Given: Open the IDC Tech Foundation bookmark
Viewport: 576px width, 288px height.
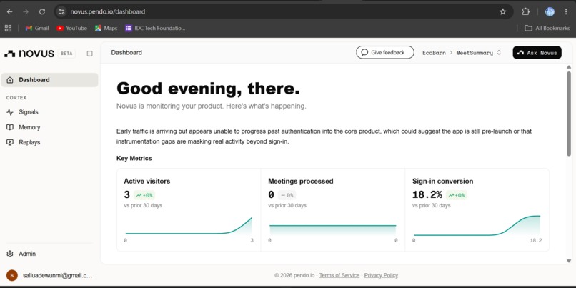Looking at the screenshot, I should pos(155,29).
